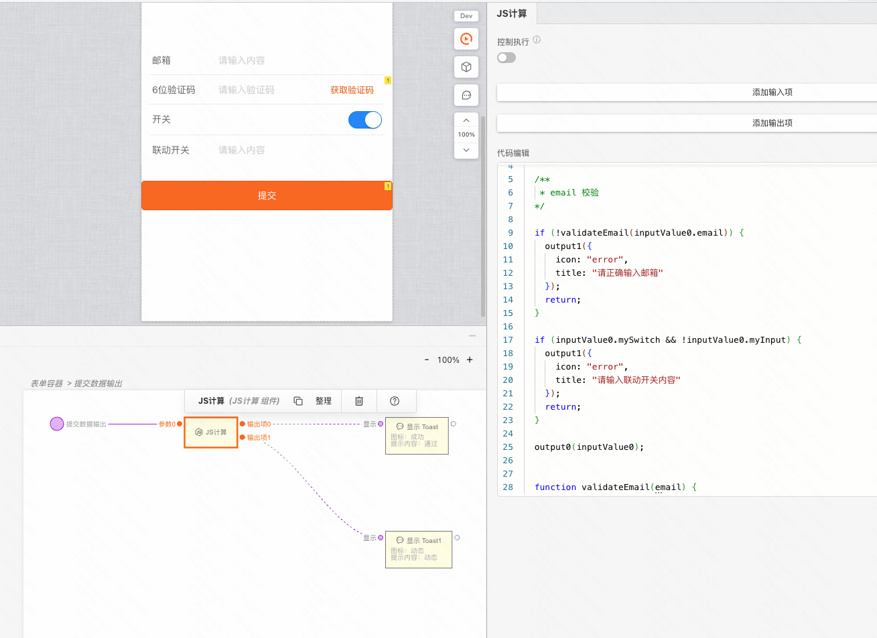Click the orange 提交 button
Screen dimensions: 877x638
[267, 195]
